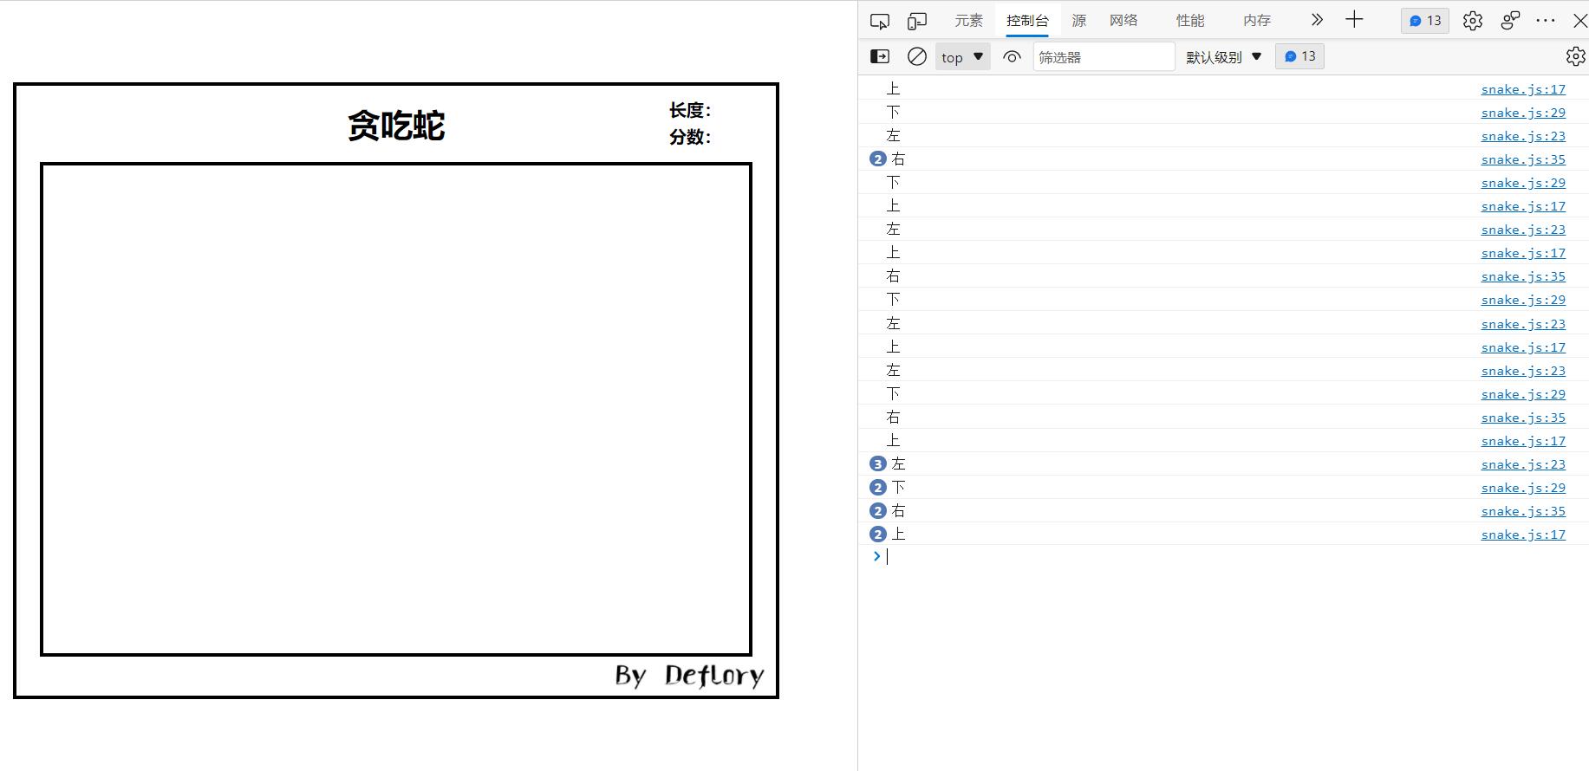Click the feedback/profile icon in DevTools

[1510, 21]
